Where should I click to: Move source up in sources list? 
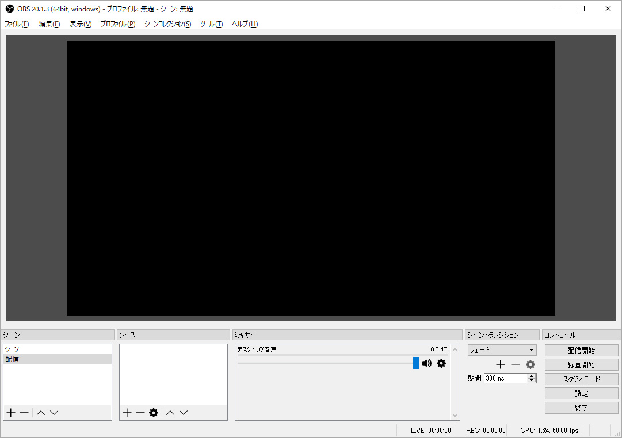(x=170, y=413)
